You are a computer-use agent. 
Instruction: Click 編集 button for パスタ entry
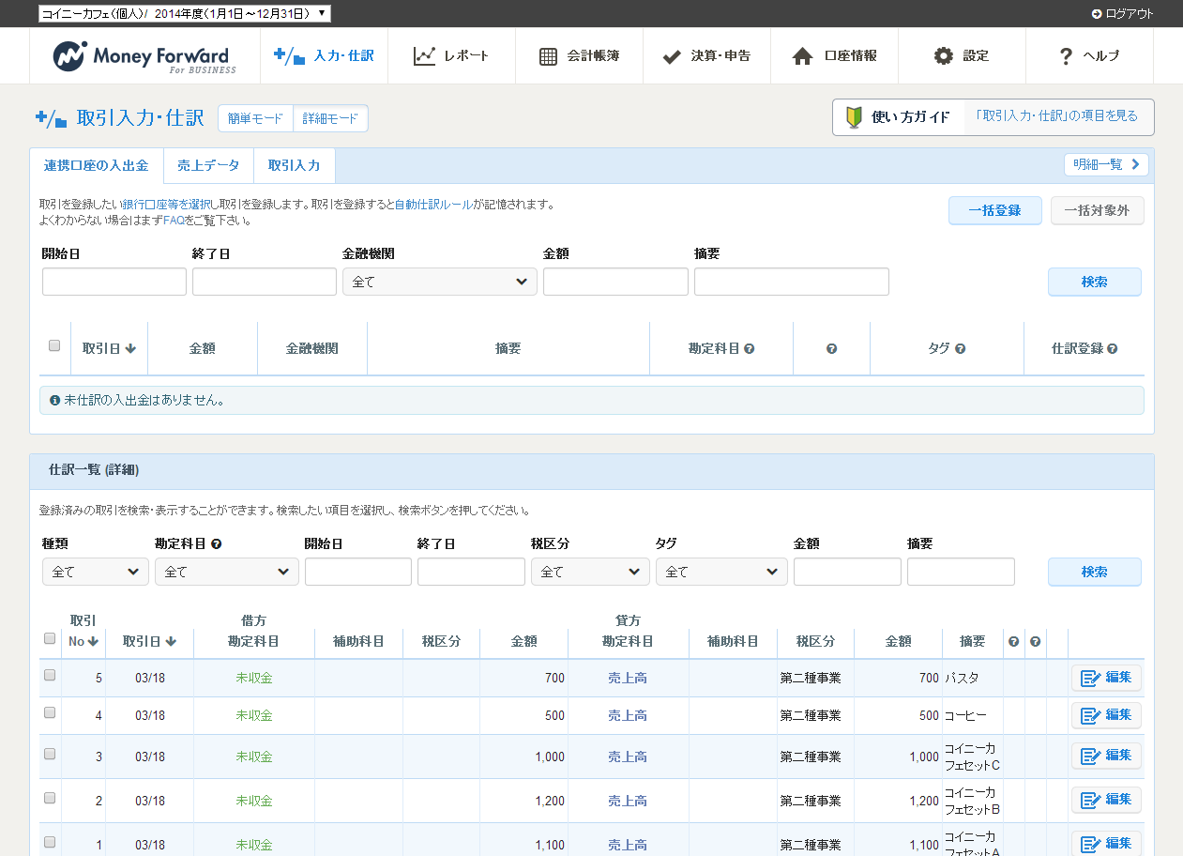coord(1106,678)
